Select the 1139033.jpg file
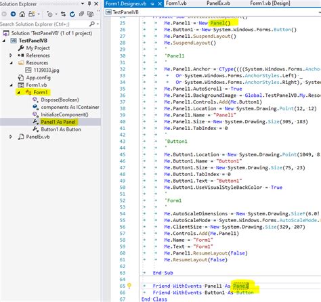Image resolution: width=321 pixels, height=302 pixels. (46, 70)
